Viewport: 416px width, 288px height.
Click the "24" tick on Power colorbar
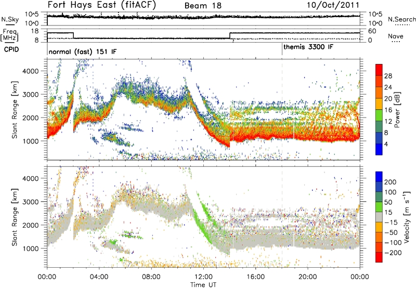point(388,88)
